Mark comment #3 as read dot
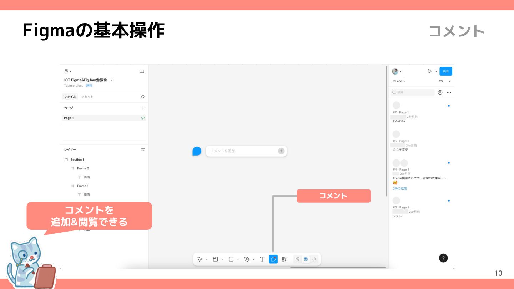 point(449,201)
